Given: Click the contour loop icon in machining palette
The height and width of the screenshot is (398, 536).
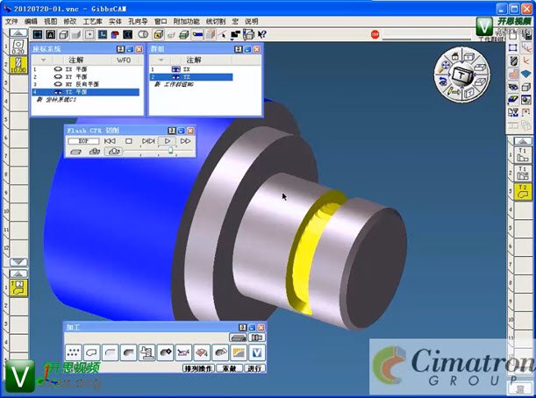Looking at the screenshot, I should click(91, 352).
